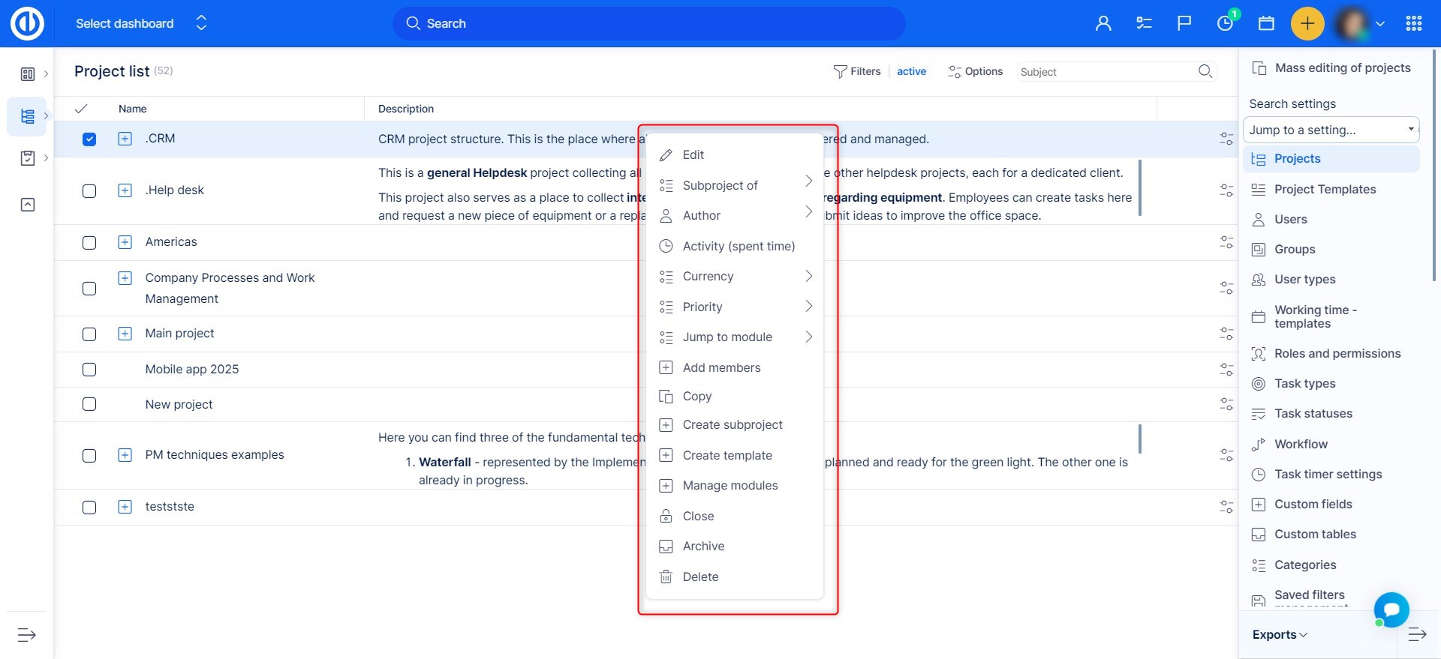Open Roles and permissions settings link
The width and height of the screenshot is (1441, 659).
(1337, 354)
